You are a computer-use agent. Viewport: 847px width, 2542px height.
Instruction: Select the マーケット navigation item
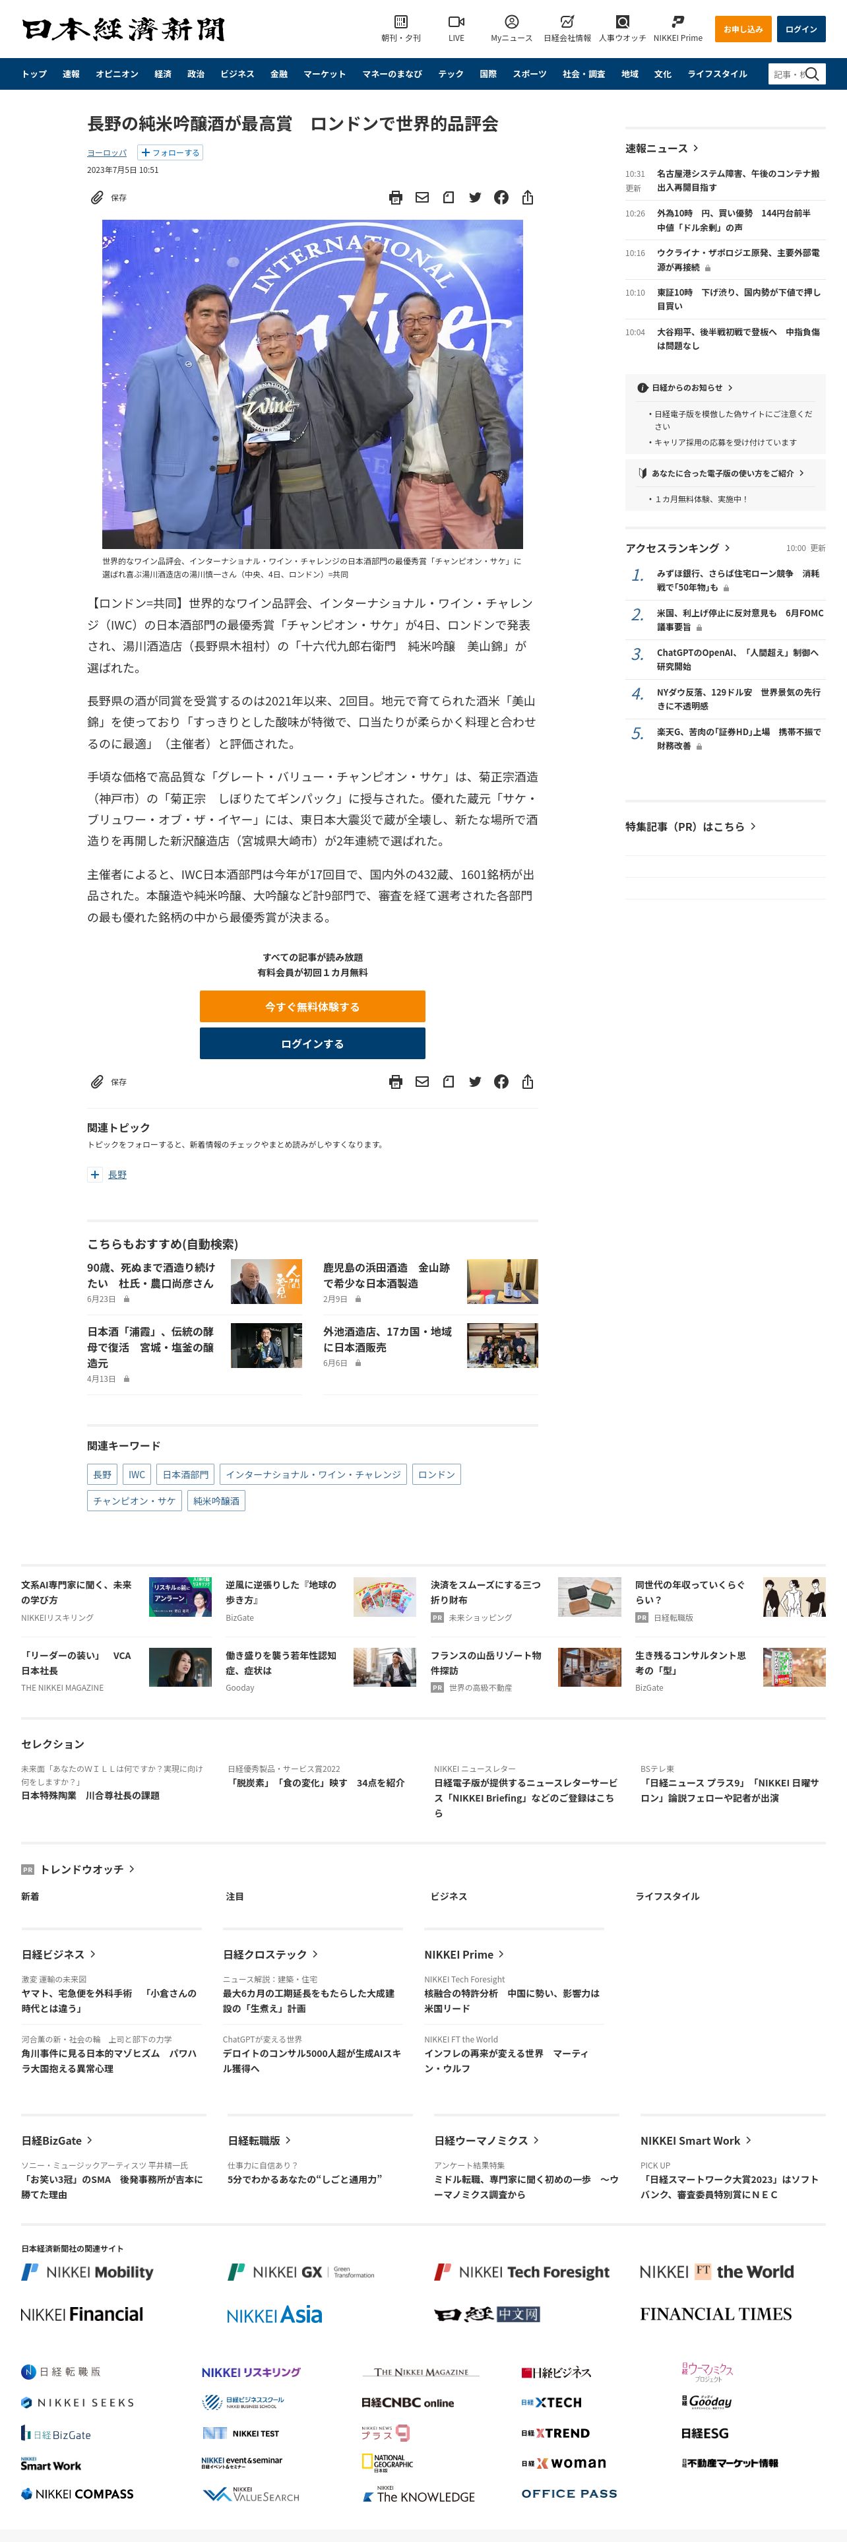[x=325, y=74]
